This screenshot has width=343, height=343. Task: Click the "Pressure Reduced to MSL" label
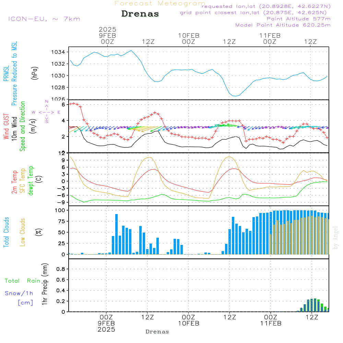tap(14, 73)
